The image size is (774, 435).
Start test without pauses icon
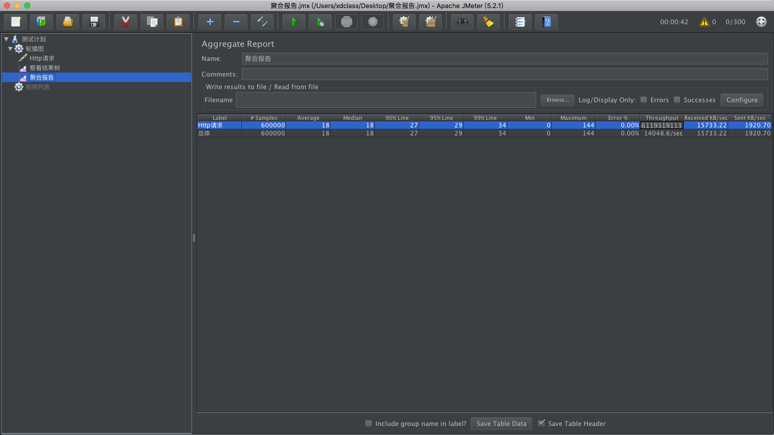click(320, 22)
